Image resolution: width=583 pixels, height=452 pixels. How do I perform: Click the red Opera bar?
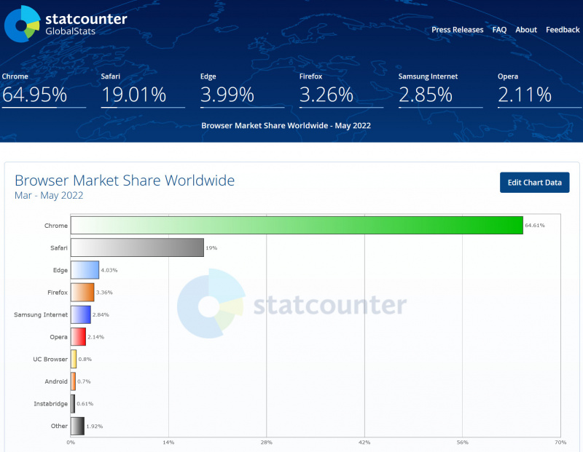tap(78, 337)
